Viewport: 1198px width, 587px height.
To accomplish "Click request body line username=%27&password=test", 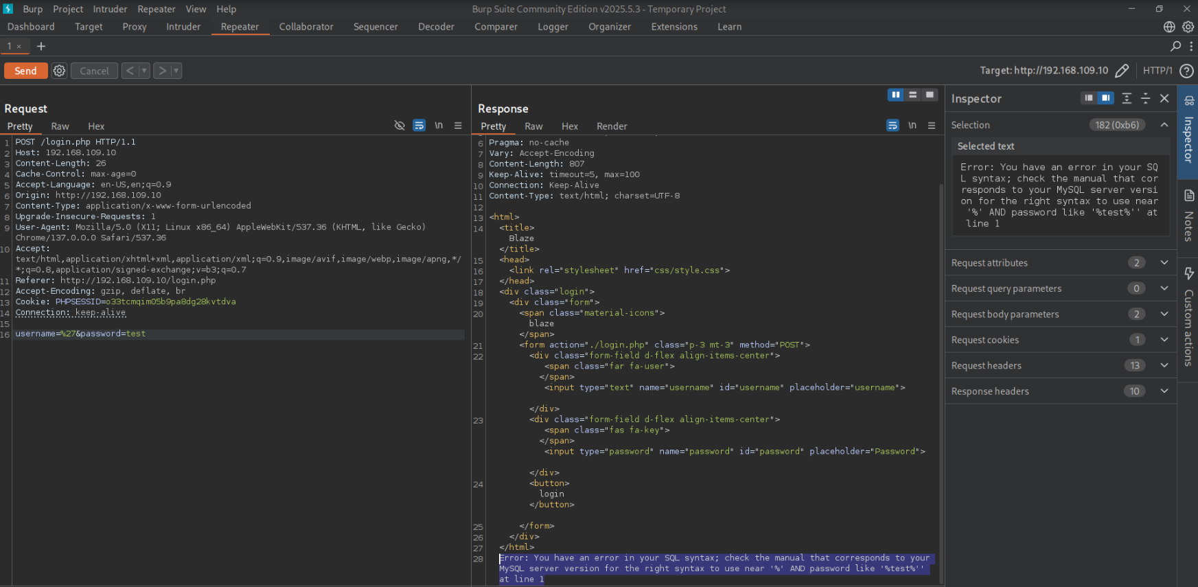I will [x=80, y=334].
